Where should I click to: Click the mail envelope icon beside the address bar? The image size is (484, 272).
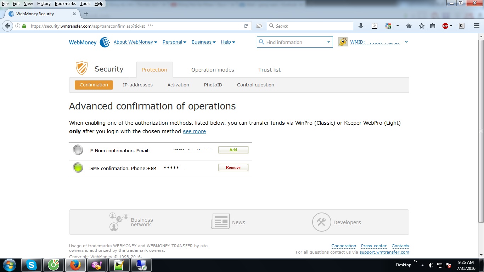(259, 26)
